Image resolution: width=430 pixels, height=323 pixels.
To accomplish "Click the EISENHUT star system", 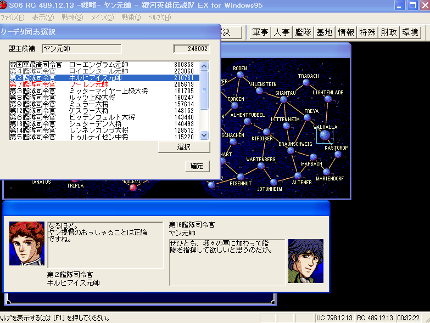I will click(x=241, y=177).
